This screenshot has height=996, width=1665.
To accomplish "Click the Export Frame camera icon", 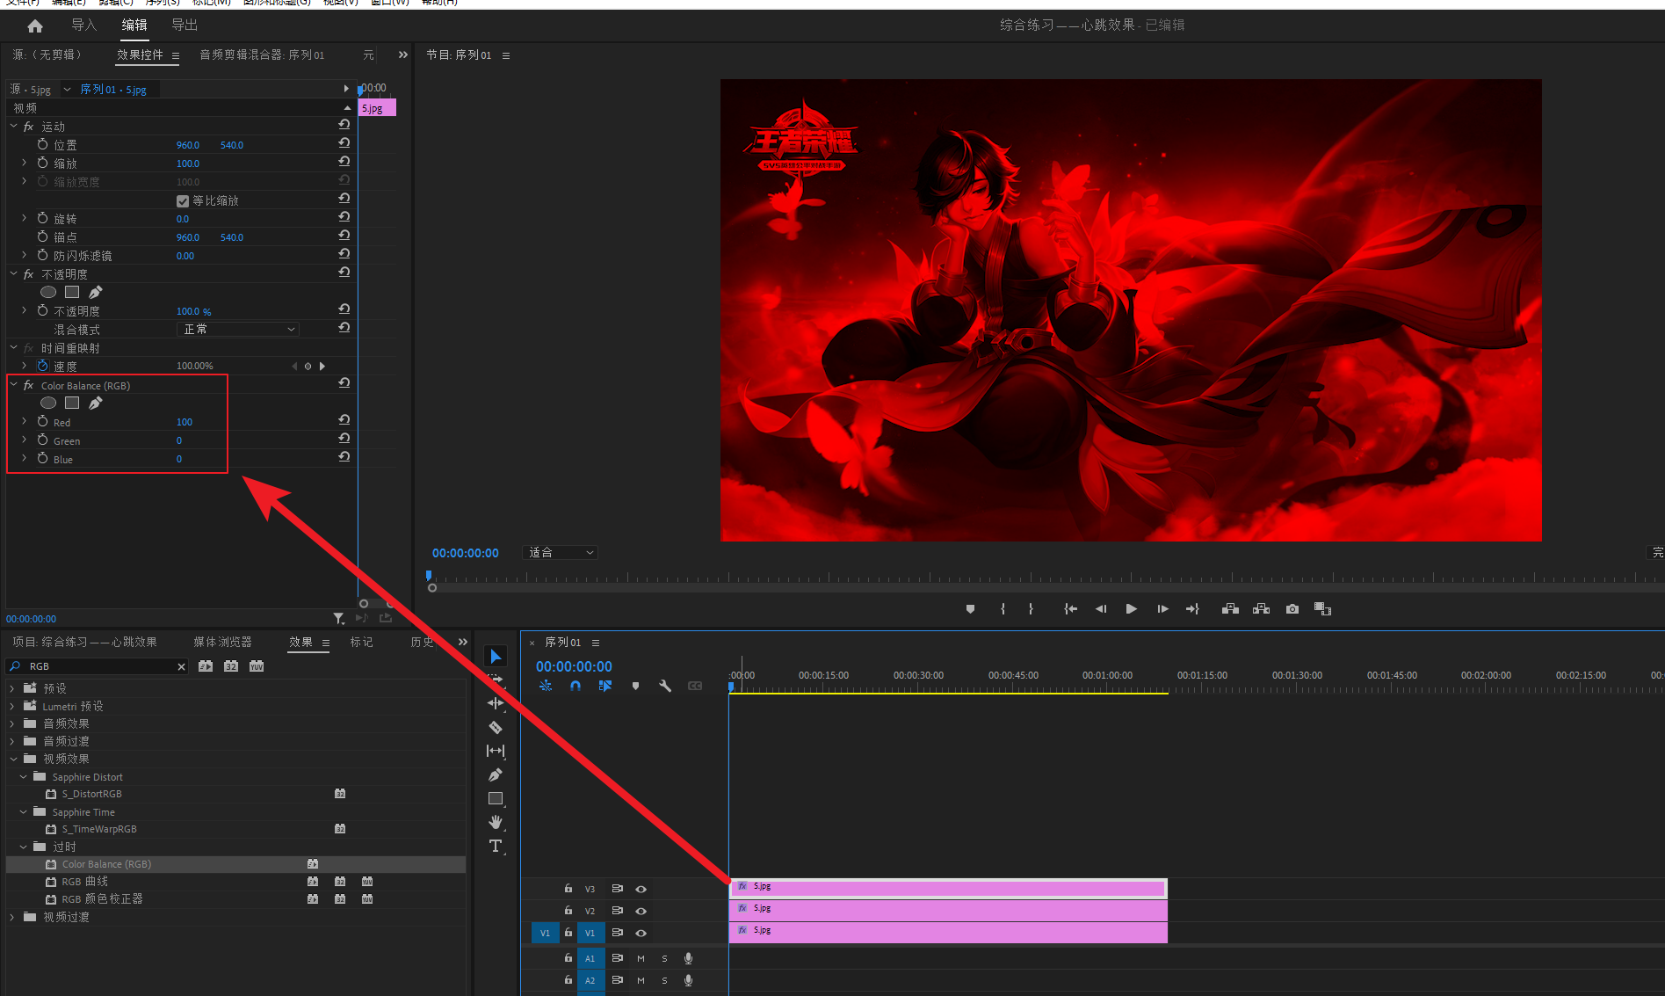I will pyautogui.click(x=1292, y=609).
